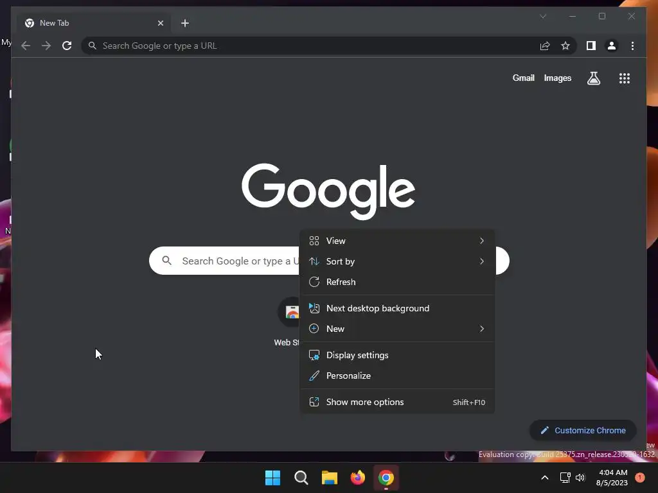Image resolution: width=658 pixels, height=493 pixels.
Task: Open the Search Labs flask icon
Action: pyautogui.click(x=593, y=78)
